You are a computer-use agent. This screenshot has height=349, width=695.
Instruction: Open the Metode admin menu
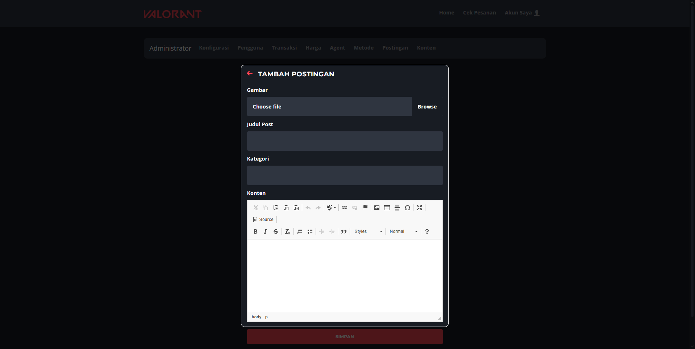(363, 48)
